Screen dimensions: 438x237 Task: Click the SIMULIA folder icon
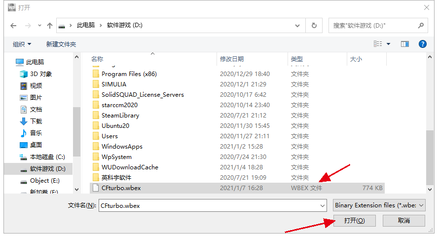(x=96, y=84)
